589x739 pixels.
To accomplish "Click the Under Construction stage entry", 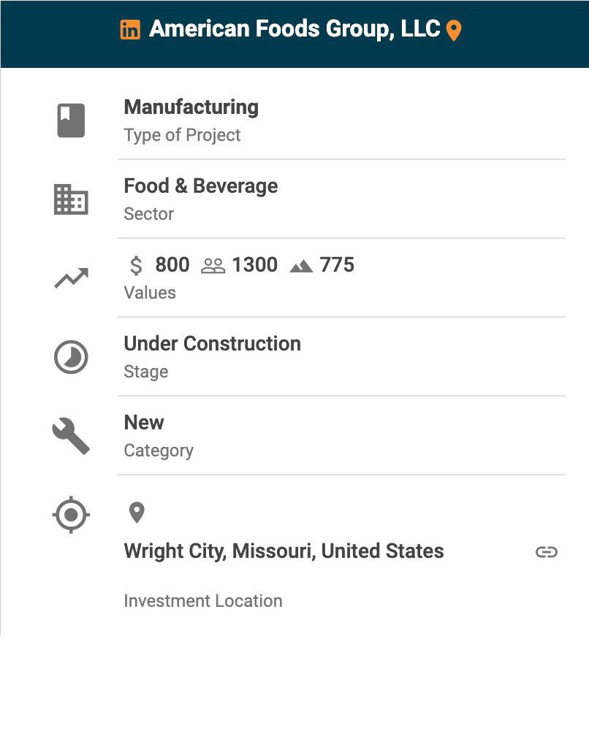I will coord(212,344).
